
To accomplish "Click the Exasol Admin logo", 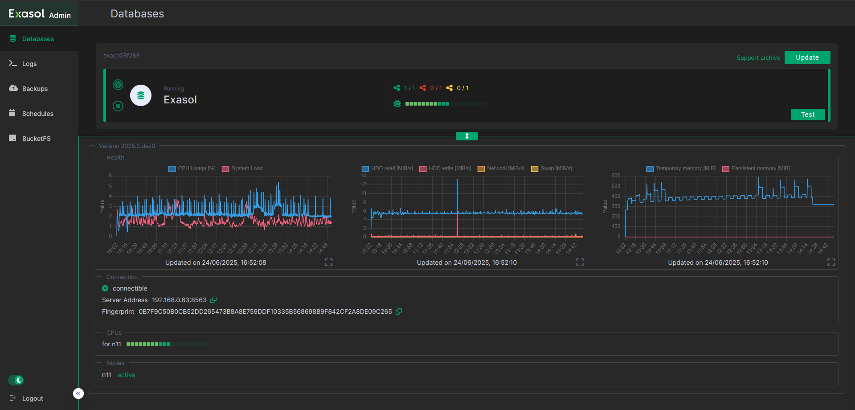I will click(40, 14).
